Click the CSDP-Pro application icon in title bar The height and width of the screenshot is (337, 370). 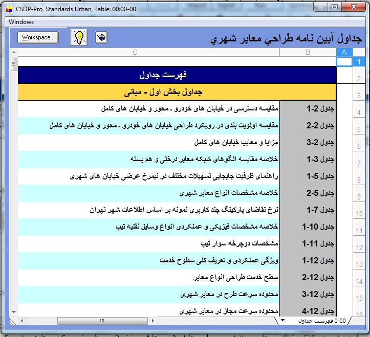tap(9, 9)
